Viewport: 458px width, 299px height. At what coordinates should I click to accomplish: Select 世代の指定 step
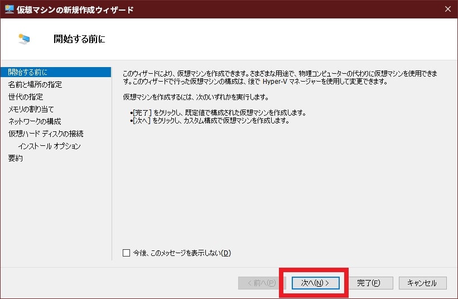26,97
